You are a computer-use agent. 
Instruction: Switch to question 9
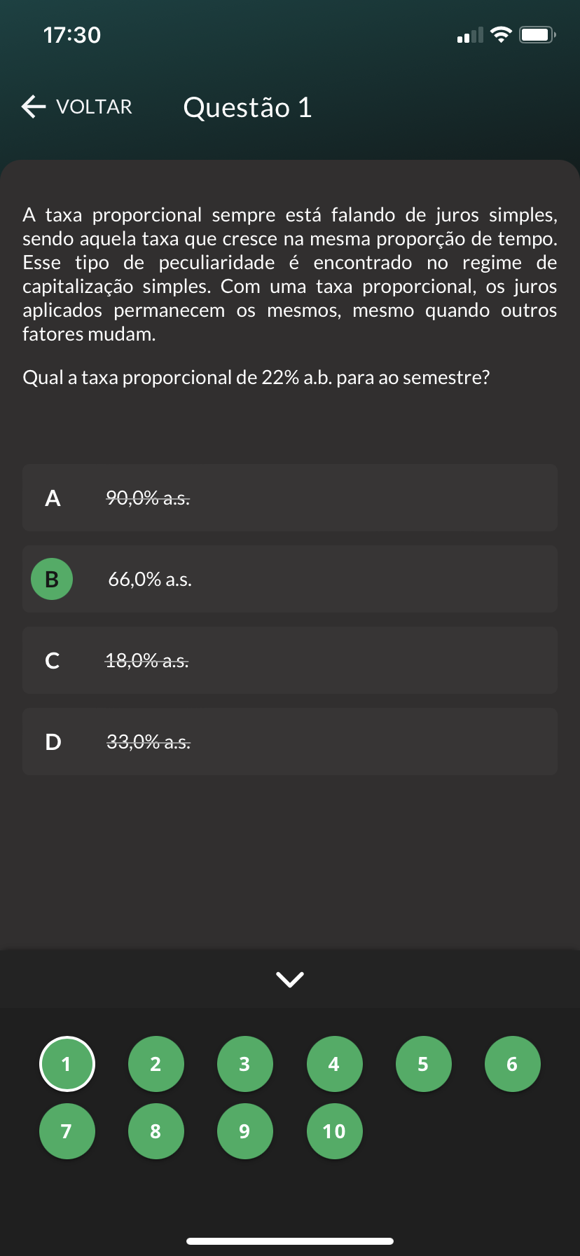pyautogui.click(x=244, y=1131)
